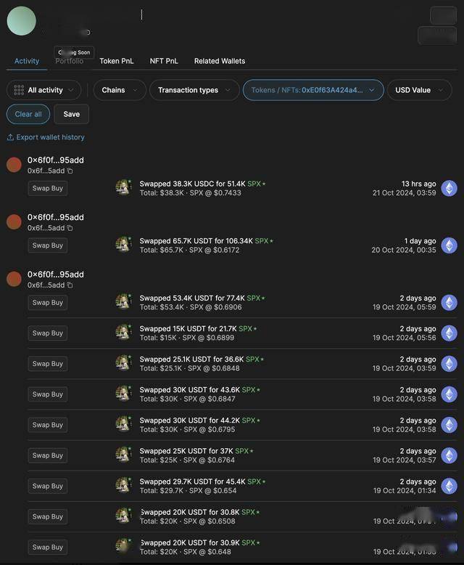Click the SPX token icon on the 44.2K SPX swap
The image size is (464, 565).
coord(123,424)
